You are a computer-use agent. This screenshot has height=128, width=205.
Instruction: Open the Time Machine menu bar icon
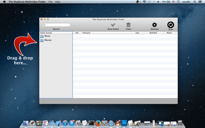tap(149, 2)
